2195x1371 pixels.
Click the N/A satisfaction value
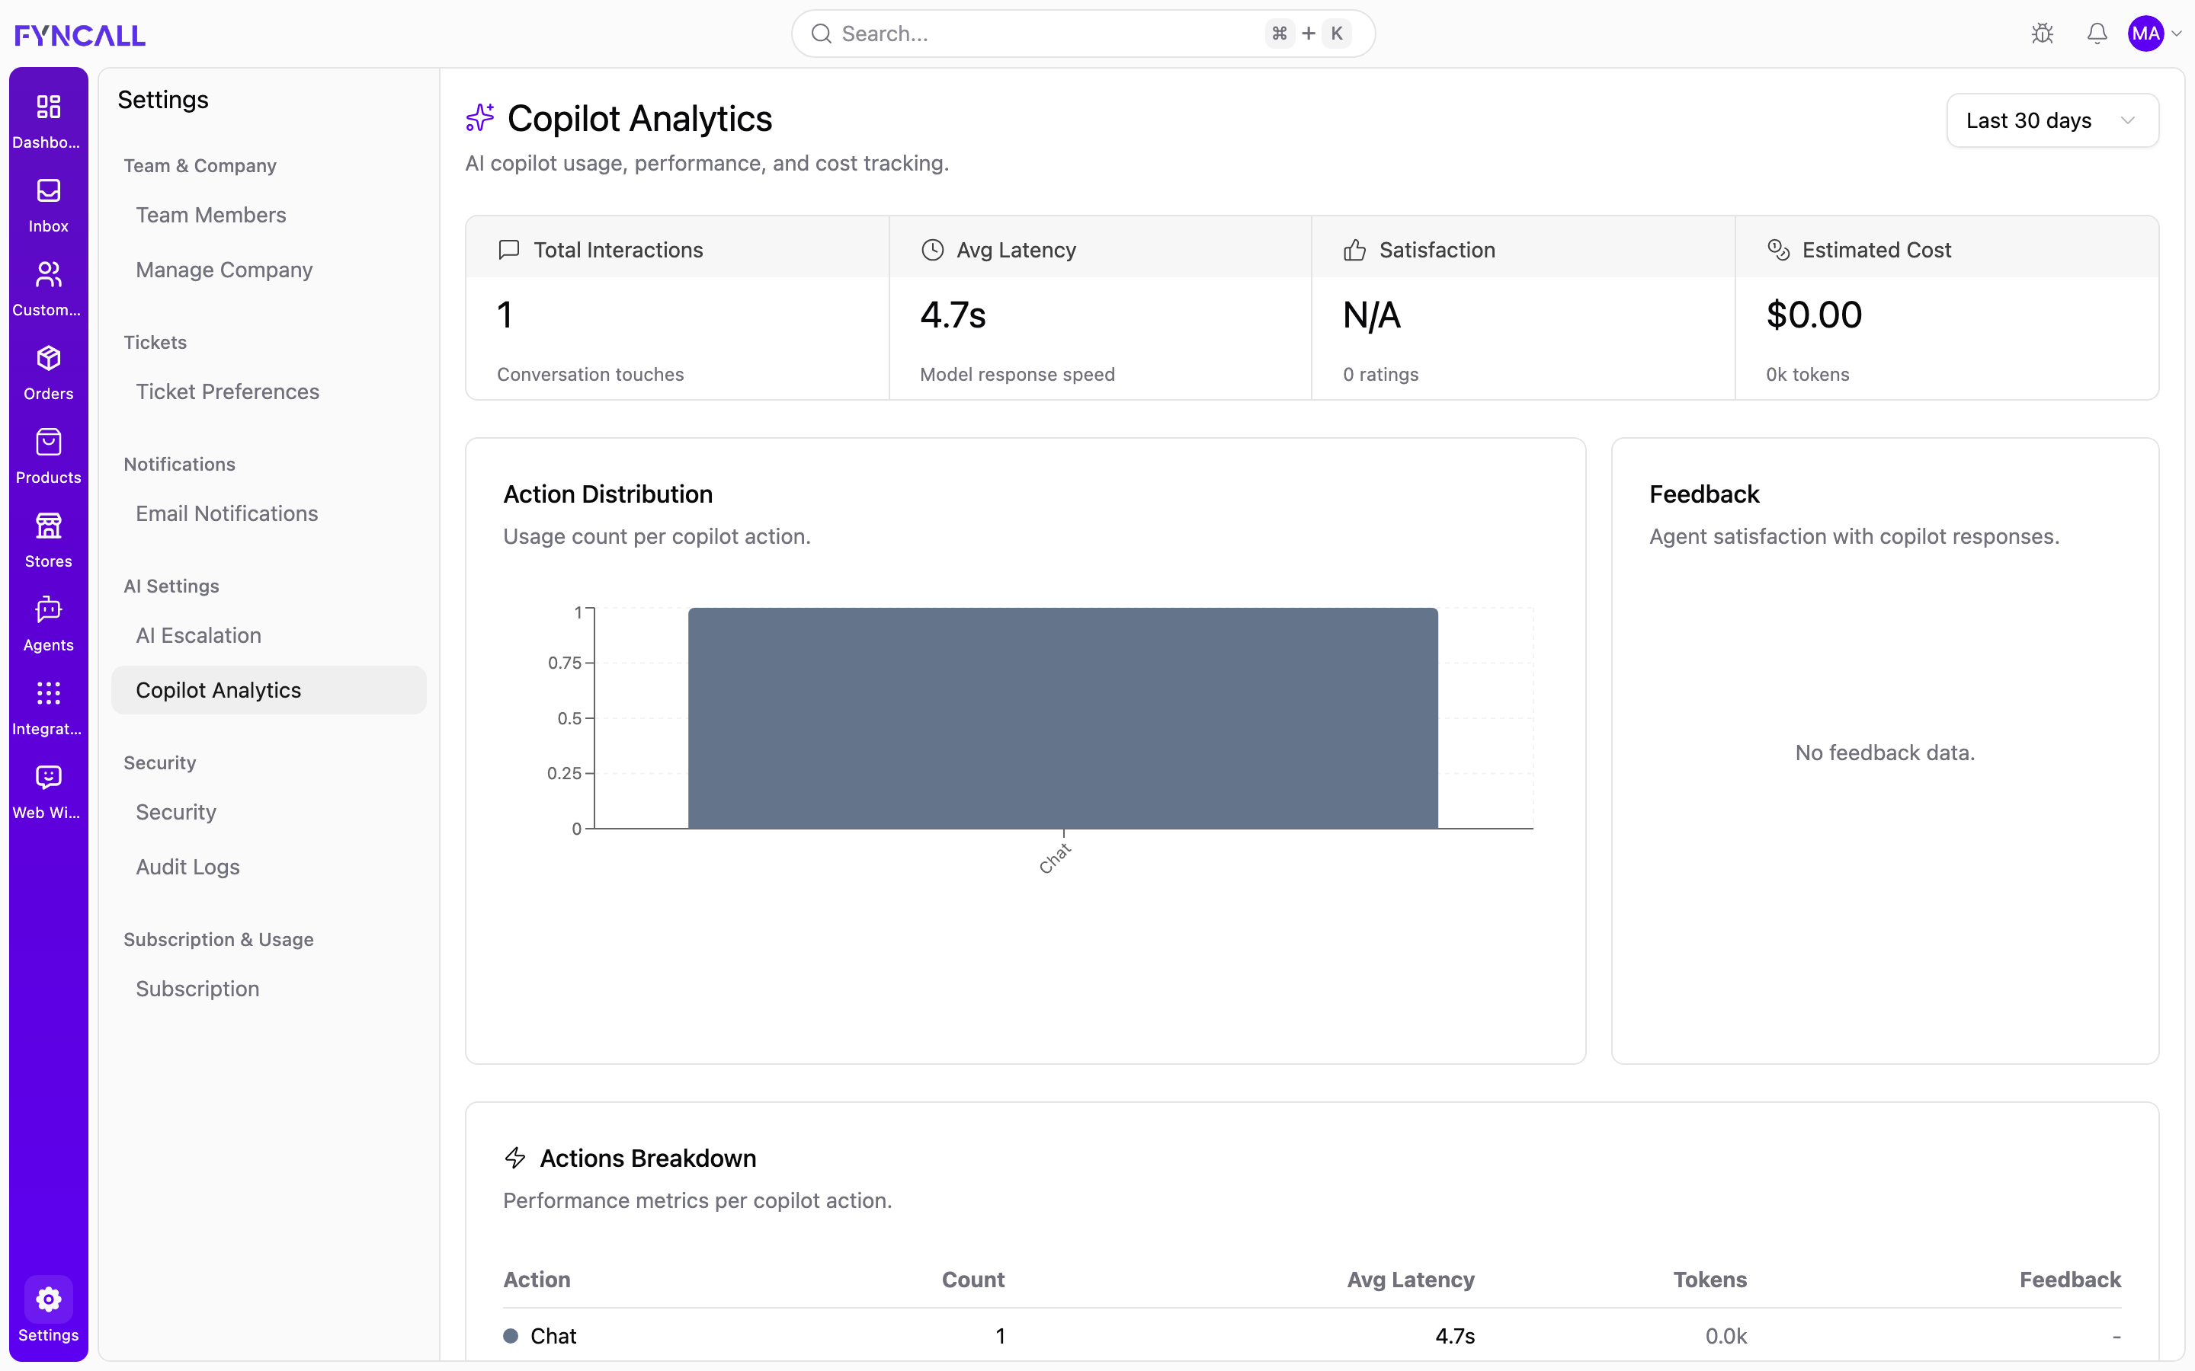pos(1373,315)
